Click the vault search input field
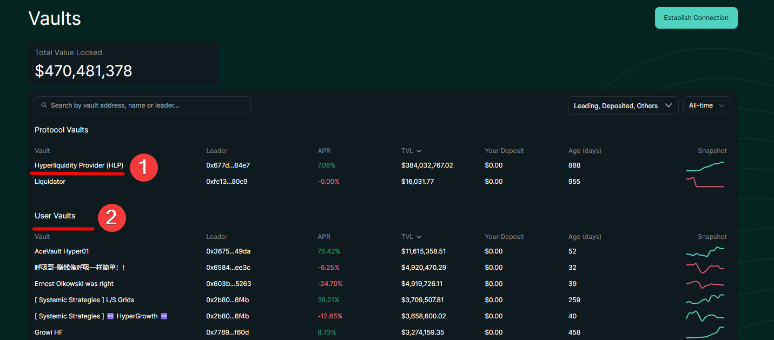 point(146,105)
